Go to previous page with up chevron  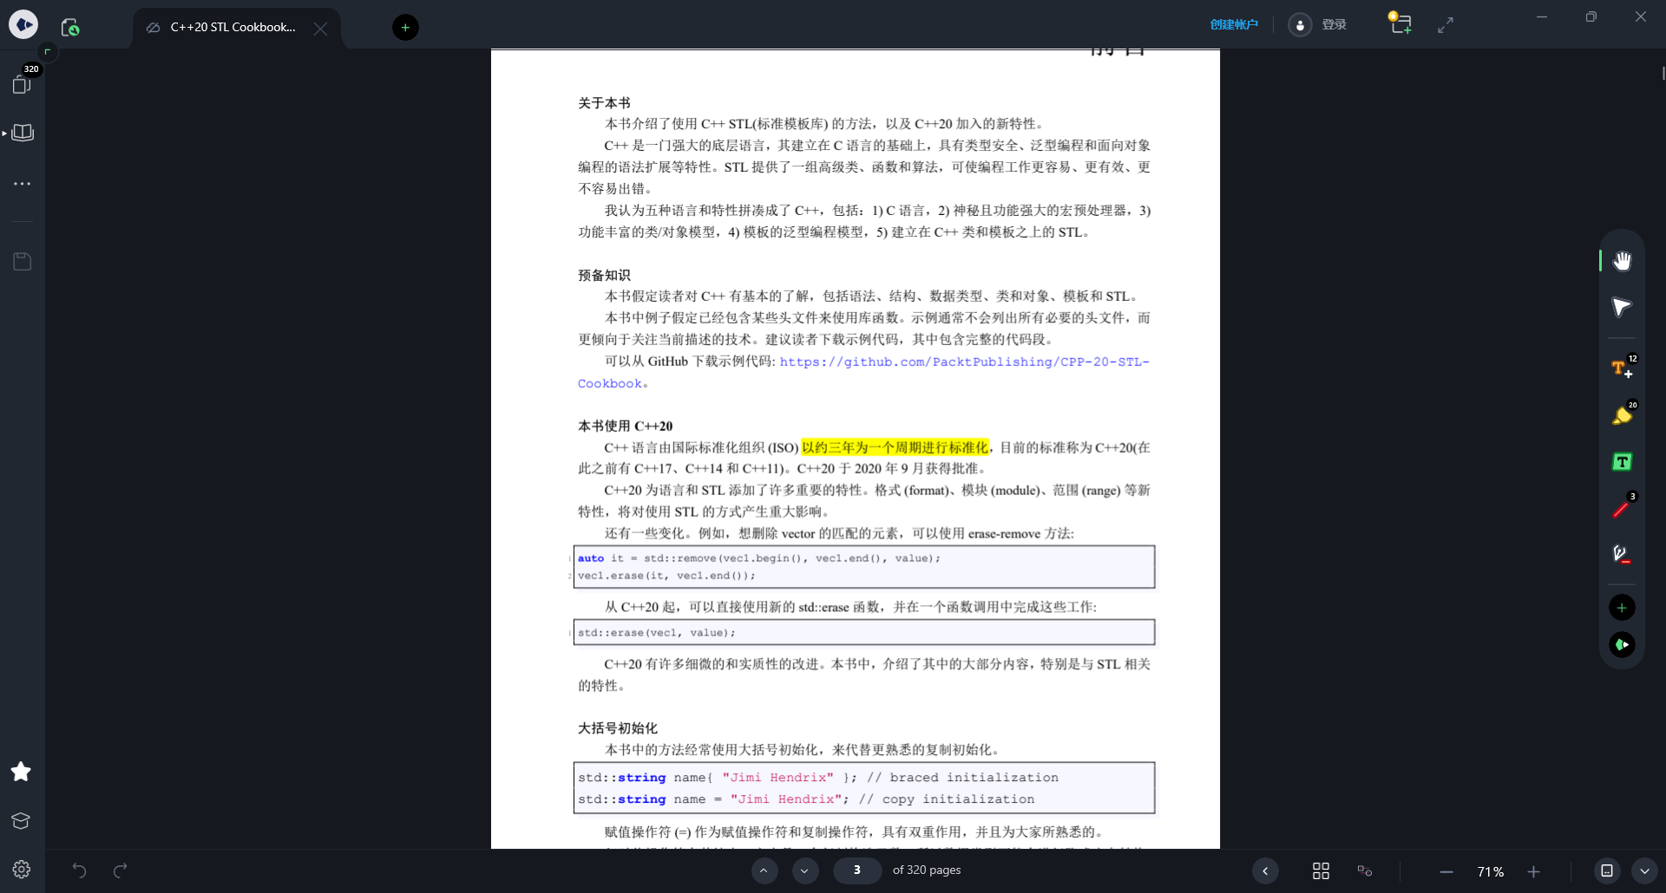(764, 870)
